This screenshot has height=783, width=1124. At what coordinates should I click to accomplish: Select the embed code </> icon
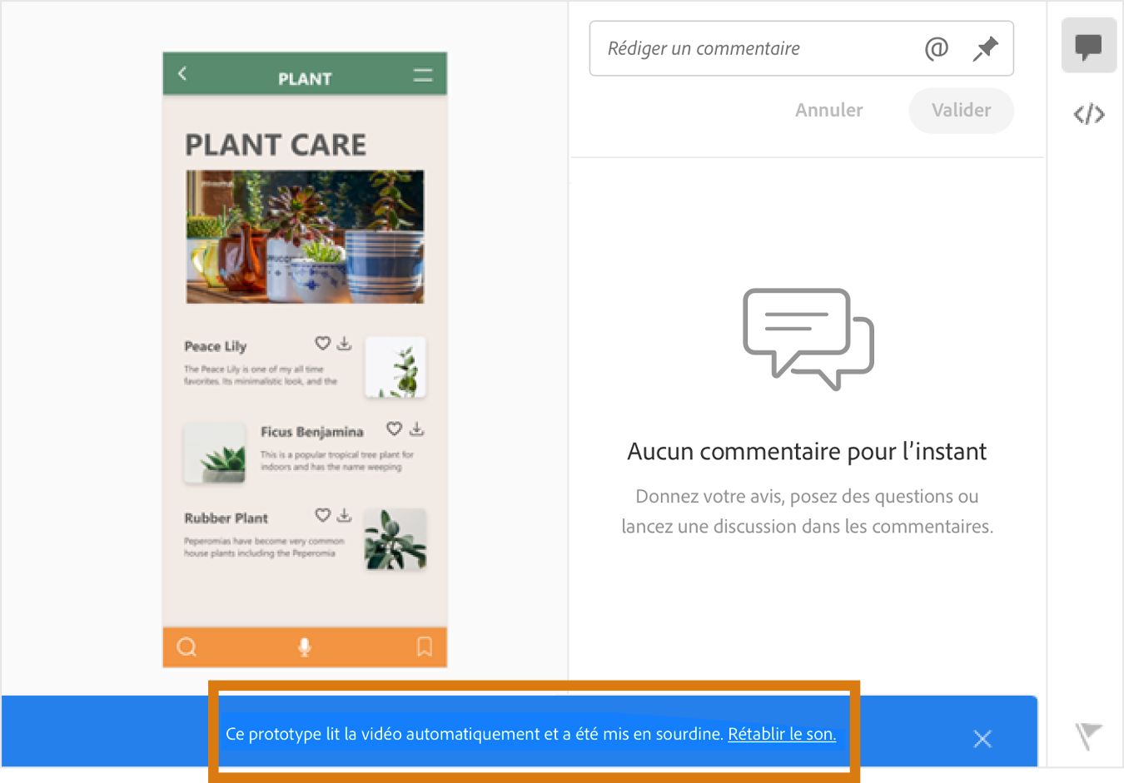[1089, 114]
